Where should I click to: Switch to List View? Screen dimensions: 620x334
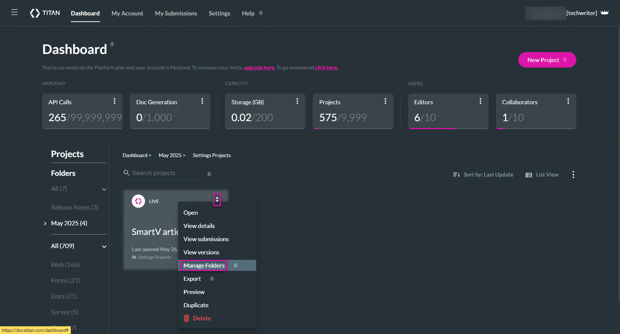(542, 175)
